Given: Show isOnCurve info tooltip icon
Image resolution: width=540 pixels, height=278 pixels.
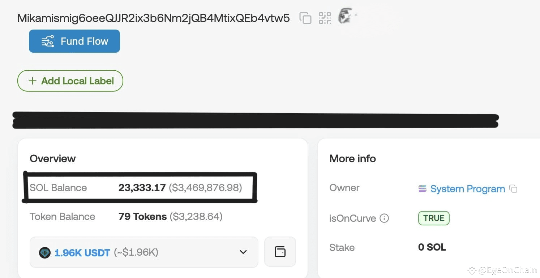Looking at the screenshot, I should click(384, 218).
